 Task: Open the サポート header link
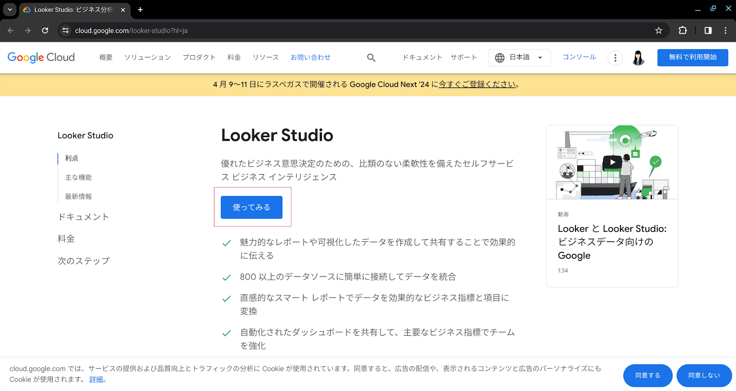coord(464,57)
